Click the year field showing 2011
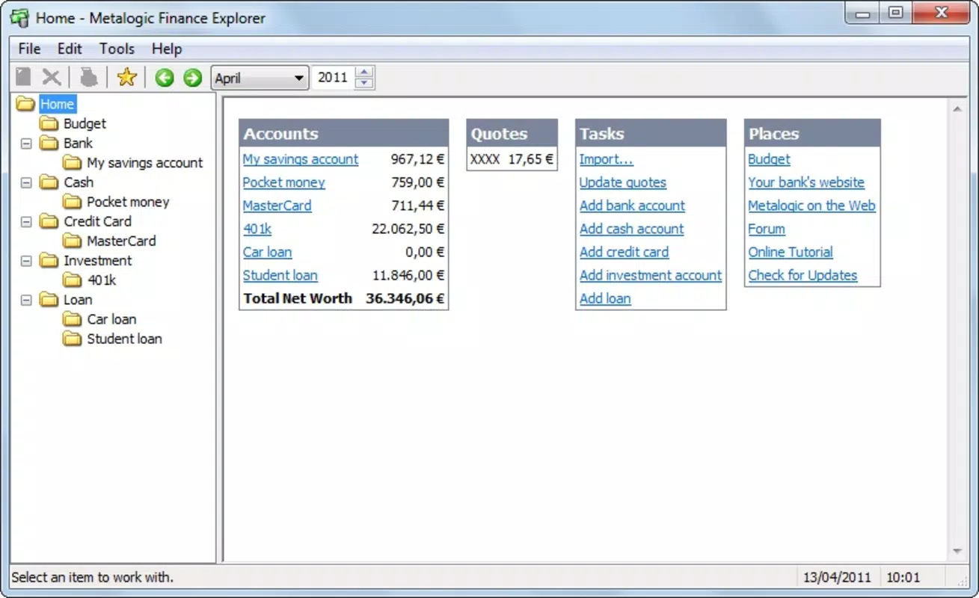The width and height of the screenshot is (979, 598). point(334,78)
